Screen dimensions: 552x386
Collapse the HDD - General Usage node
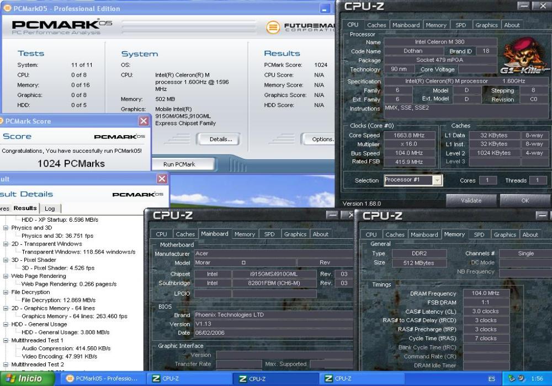[x=6, y=324]
